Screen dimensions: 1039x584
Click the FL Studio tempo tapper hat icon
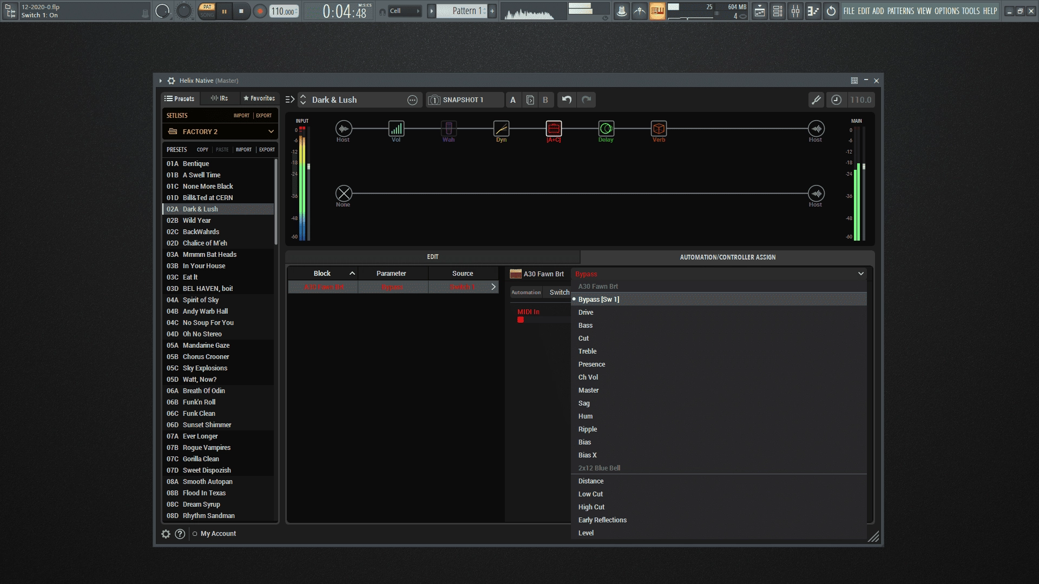(622, 11)
